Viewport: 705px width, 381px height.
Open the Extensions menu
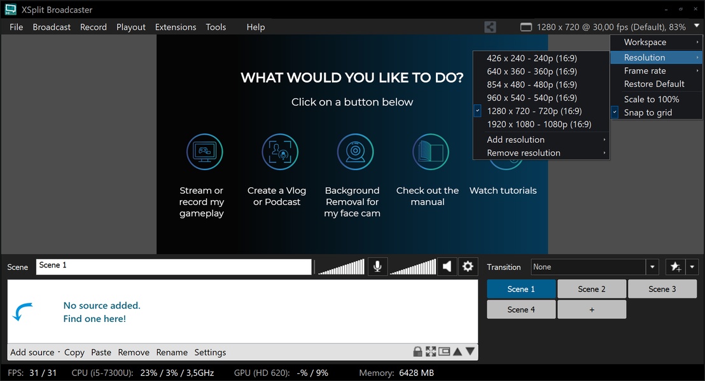[176, 27]
